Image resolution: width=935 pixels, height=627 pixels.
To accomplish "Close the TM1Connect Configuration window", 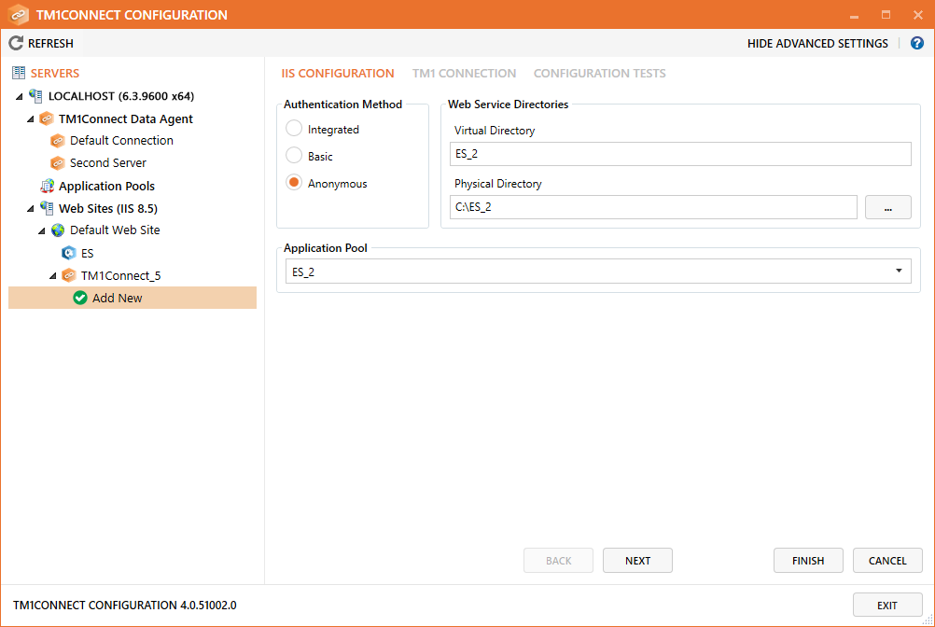I will tap(917, 15).
